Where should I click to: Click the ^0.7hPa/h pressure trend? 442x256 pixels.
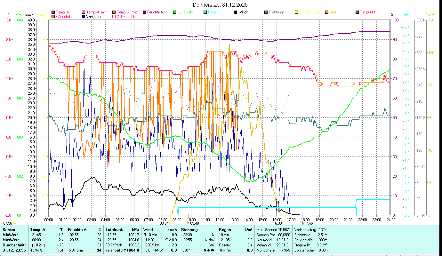pos(115,245)
